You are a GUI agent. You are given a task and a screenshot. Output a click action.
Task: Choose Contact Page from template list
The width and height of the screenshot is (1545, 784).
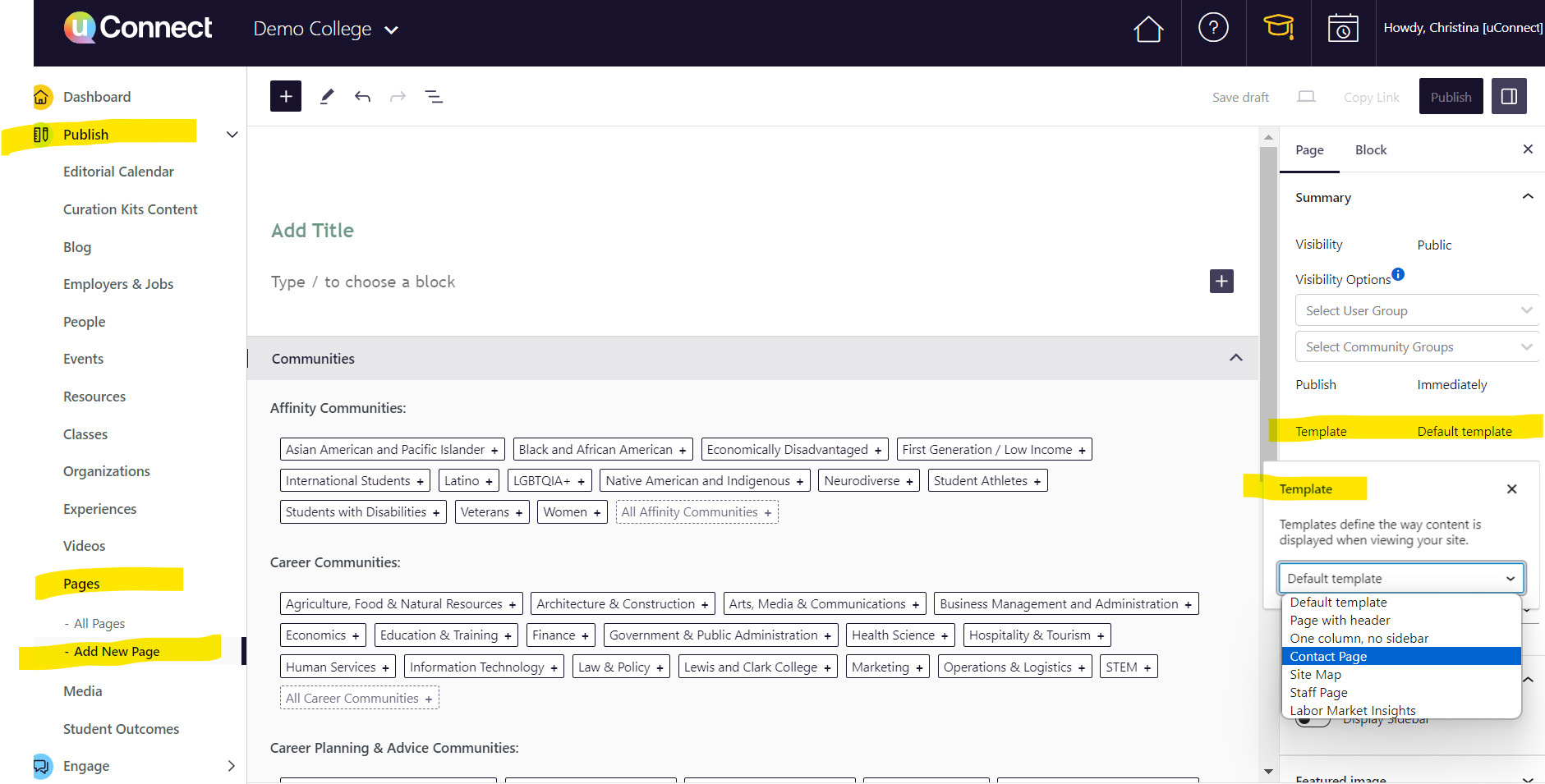1328,657
